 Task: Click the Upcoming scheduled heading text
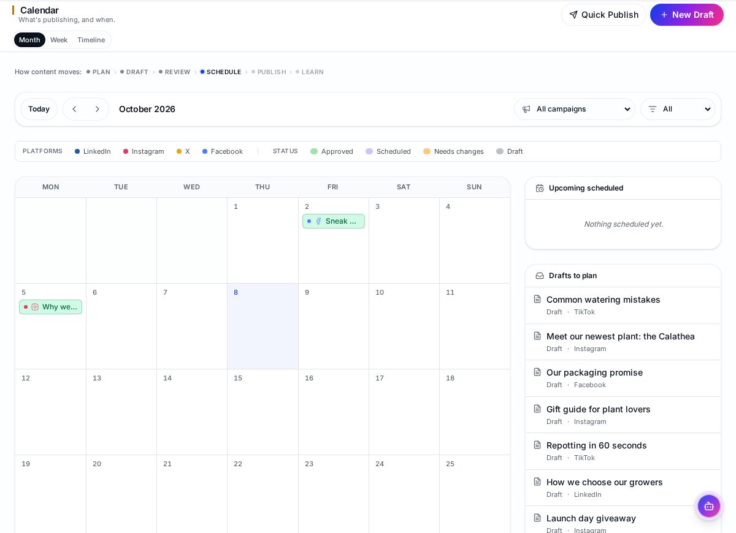point(586,188)
